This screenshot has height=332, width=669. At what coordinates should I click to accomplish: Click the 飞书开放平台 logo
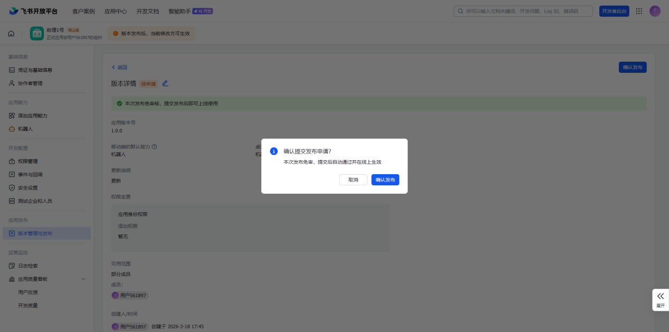tap(33, 11)
